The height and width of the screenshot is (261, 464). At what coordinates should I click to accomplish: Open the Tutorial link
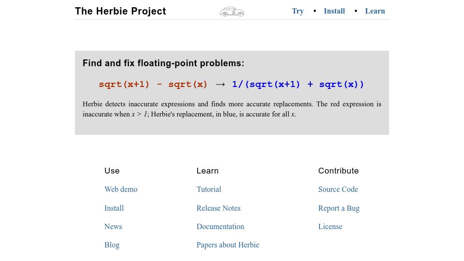pos(209,189)
